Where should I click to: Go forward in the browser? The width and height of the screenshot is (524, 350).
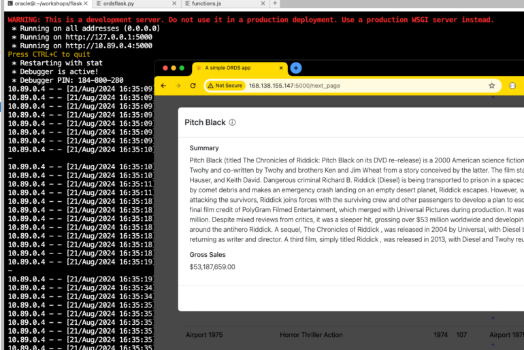coord(178,86)
